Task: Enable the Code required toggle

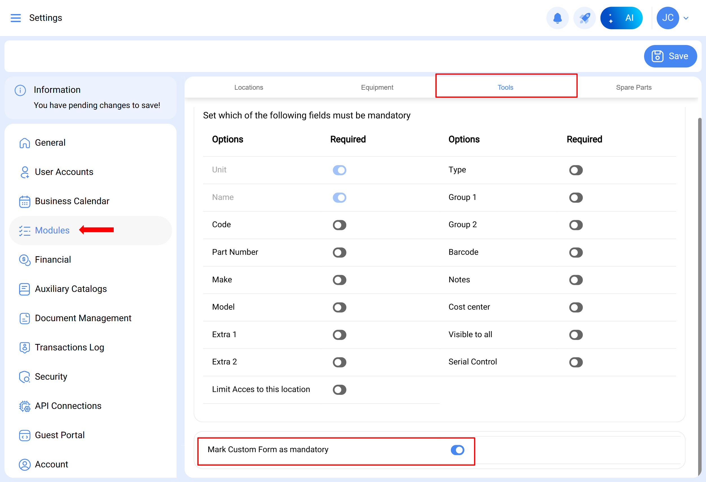Action: coord(339,225)
